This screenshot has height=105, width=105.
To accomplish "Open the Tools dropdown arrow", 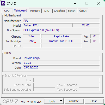I will pos(61,101).
